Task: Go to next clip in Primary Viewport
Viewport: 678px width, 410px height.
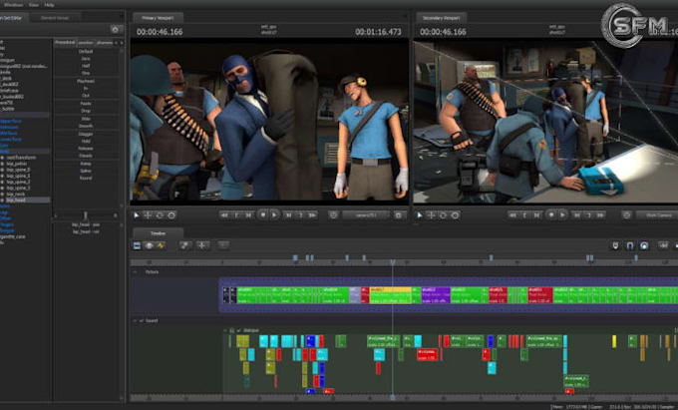Action: pyautogui.click(x=300, y=214)
